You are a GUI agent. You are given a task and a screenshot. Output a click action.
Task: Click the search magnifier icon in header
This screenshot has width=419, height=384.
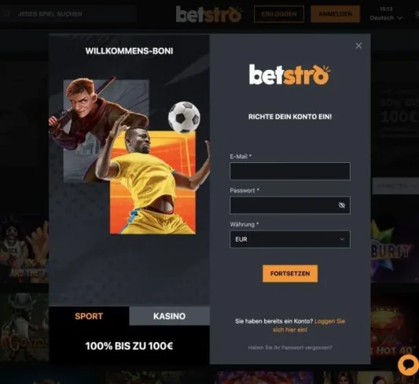[7, 13]
